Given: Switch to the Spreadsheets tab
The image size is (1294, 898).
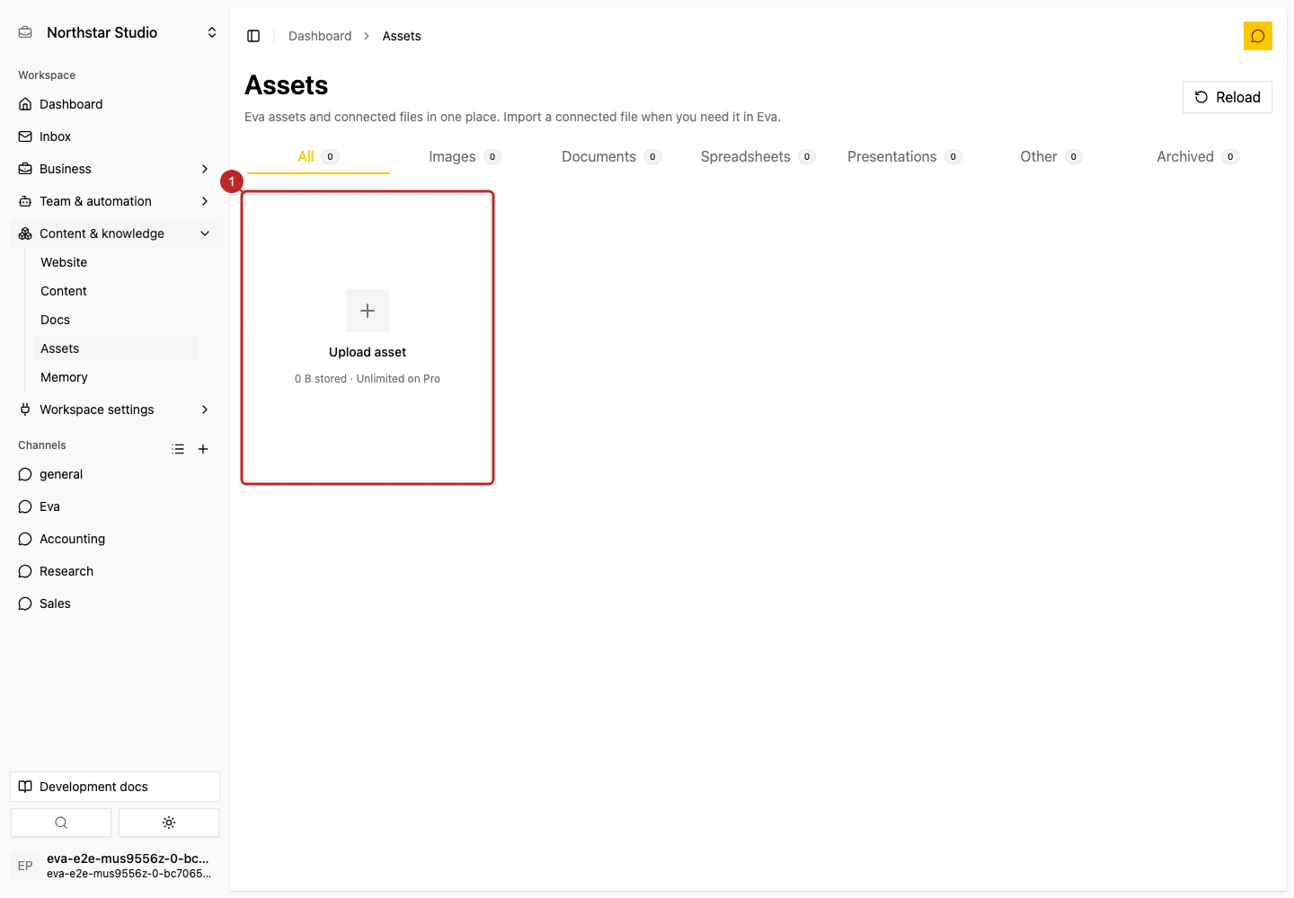Looking at the screenshot, I should click(x=758, y=156).
